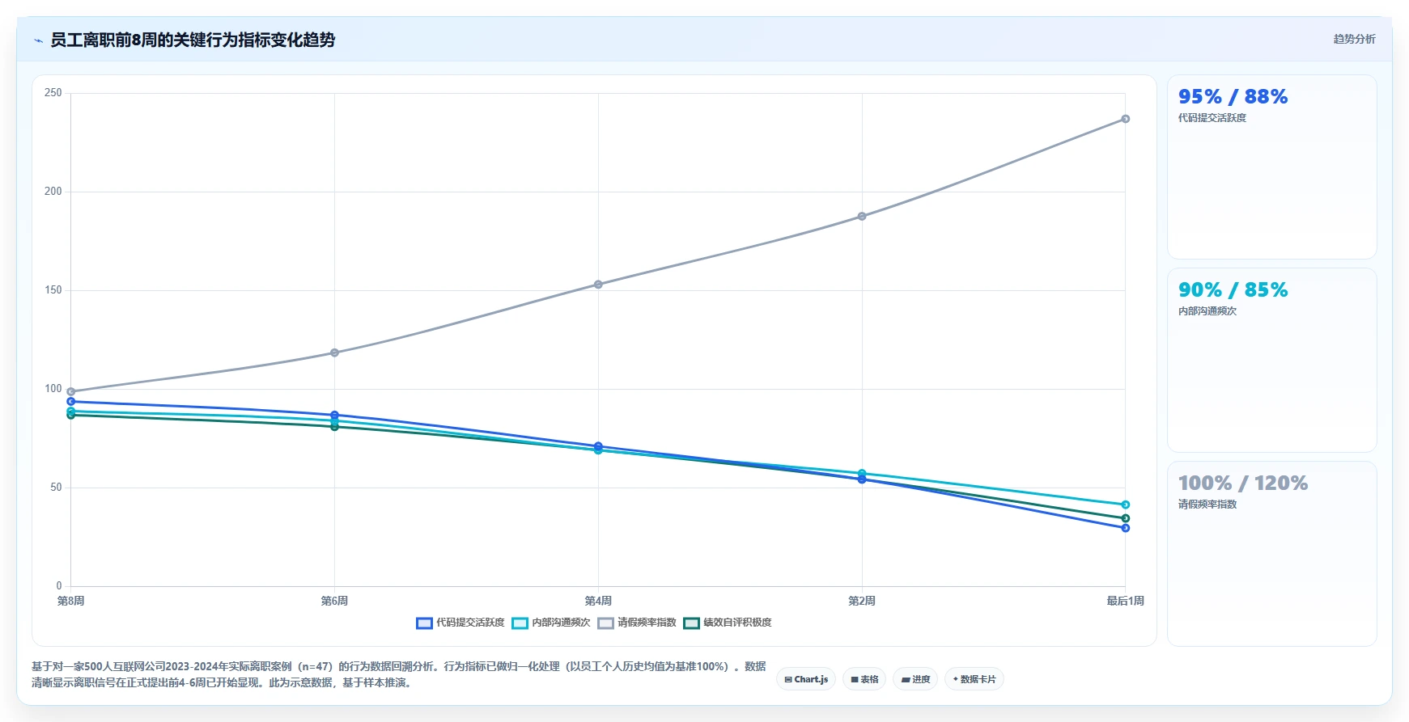Image resolution: width=1409 pixels, height=722 pixels.
Task: Click the title 员工离职前8周的关键行为指标变化趋势
Action: (x=193, y=40)
